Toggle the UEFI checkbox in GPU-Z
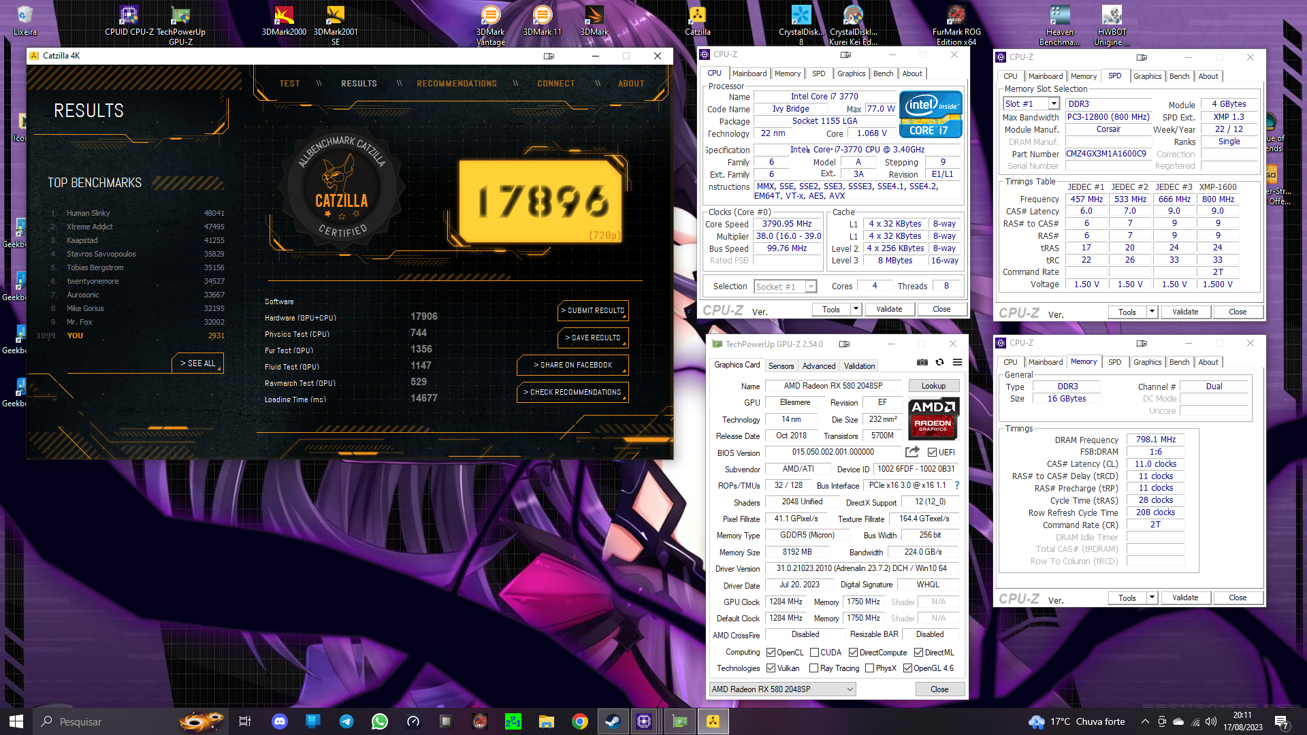1307x735 pixels. [x=932, y=453]
